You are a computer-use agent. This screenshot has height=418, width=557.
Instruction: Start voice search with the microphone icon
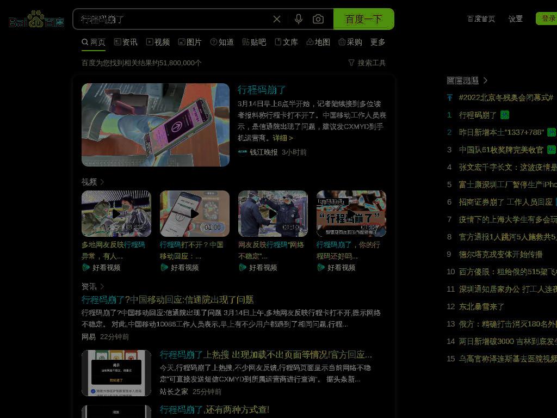click(x=299, y=19)
